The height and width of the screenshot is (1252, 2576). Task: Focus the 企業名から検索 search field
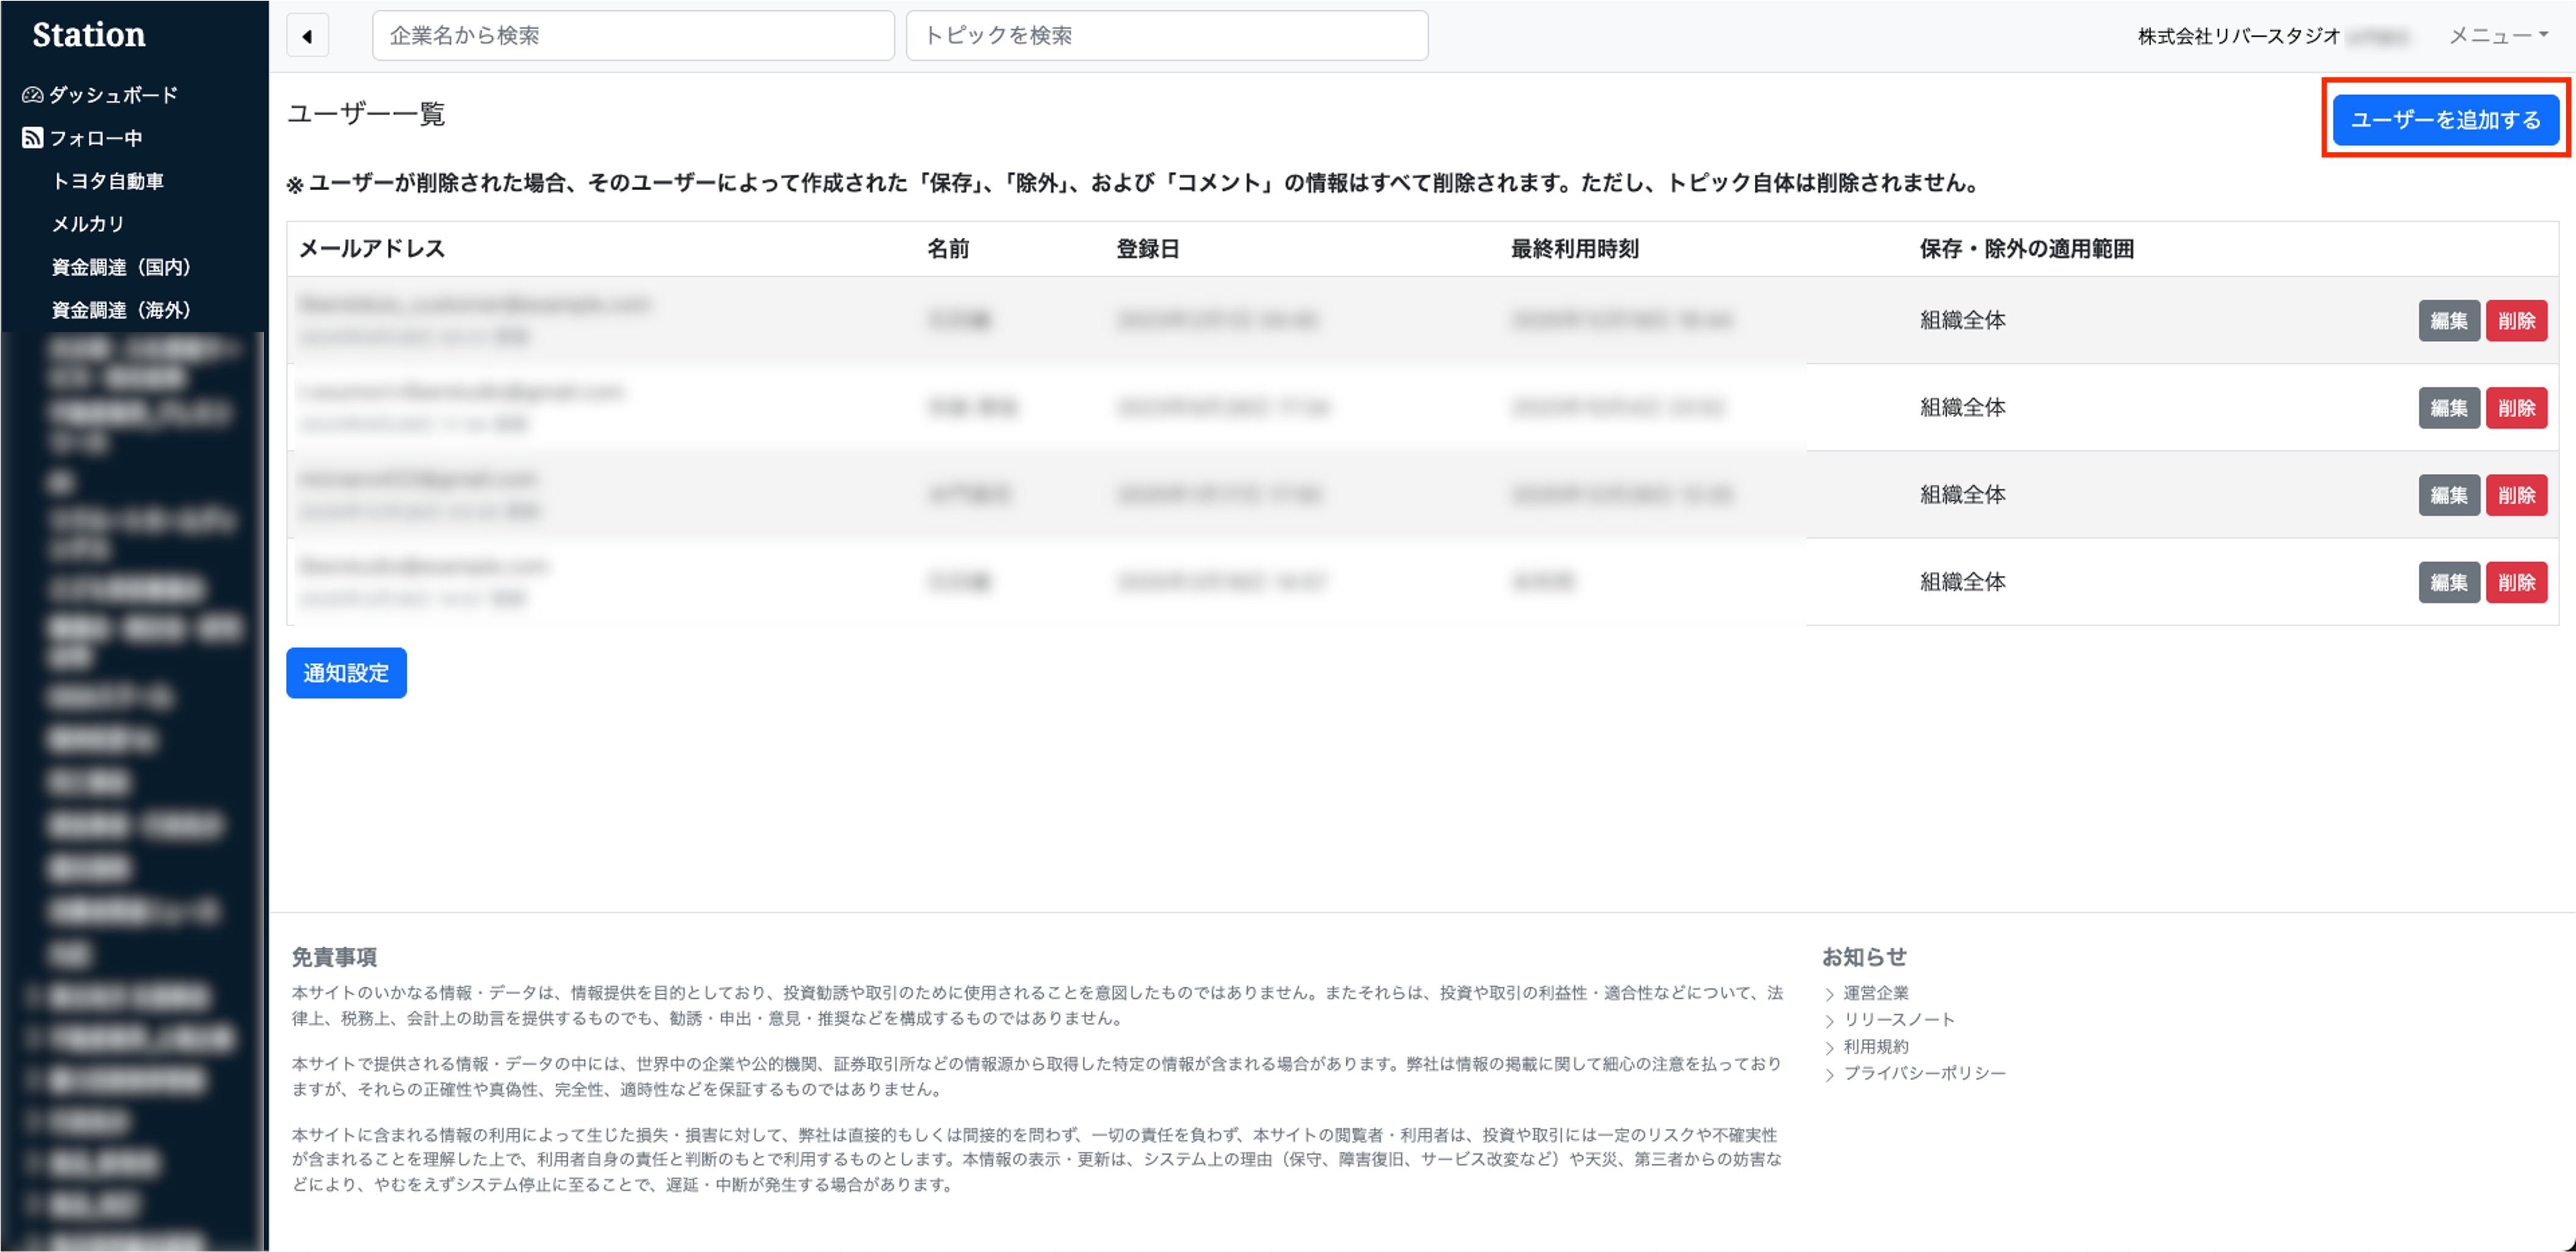click(632, 36)
